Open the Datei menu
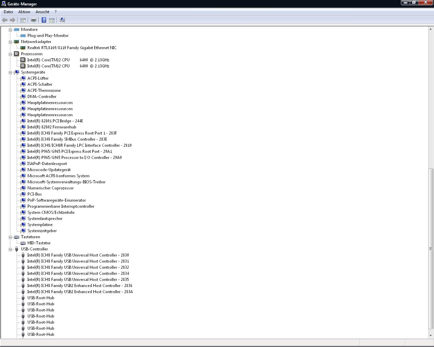The image size is (434, 347). point(8,12)
